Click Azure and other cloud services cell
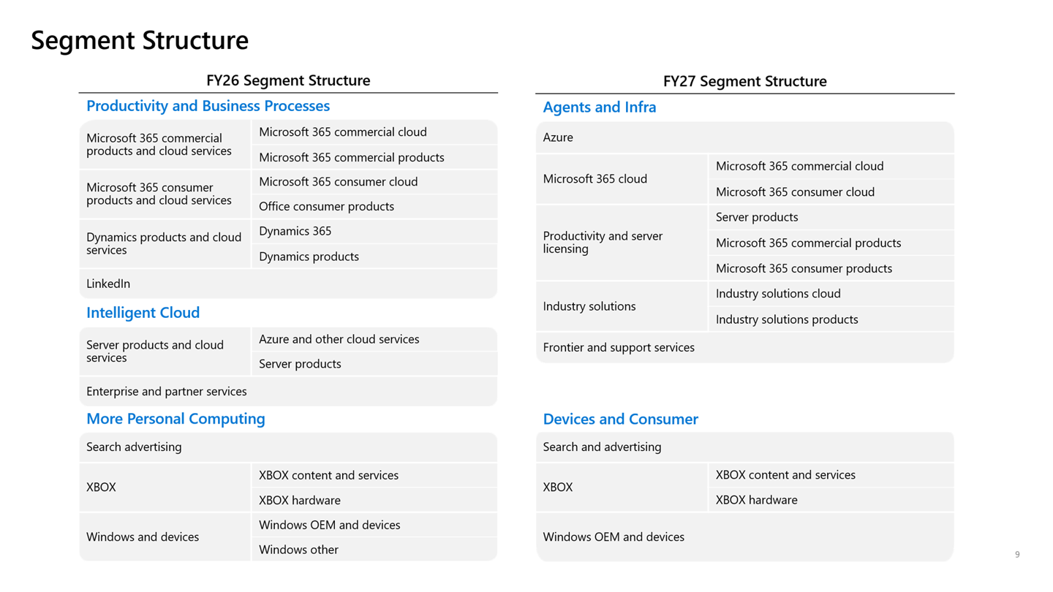 tap(374, 339)
